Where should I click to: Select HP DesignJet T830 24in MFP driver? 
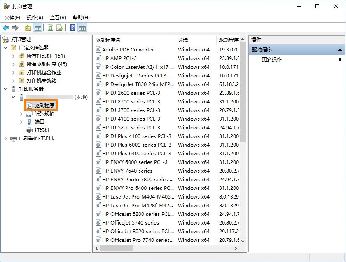coord(167,84)
